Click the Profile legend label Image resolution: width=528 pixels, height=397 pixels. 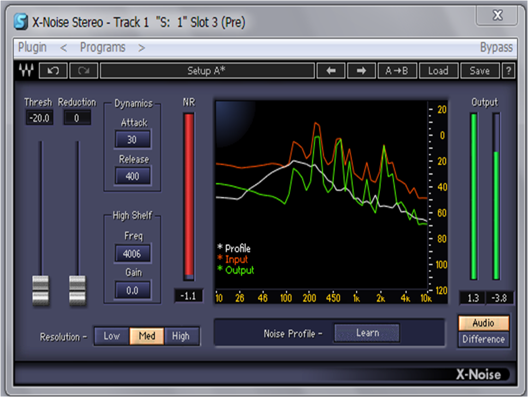pyautogui.click(x=238, y=249)
